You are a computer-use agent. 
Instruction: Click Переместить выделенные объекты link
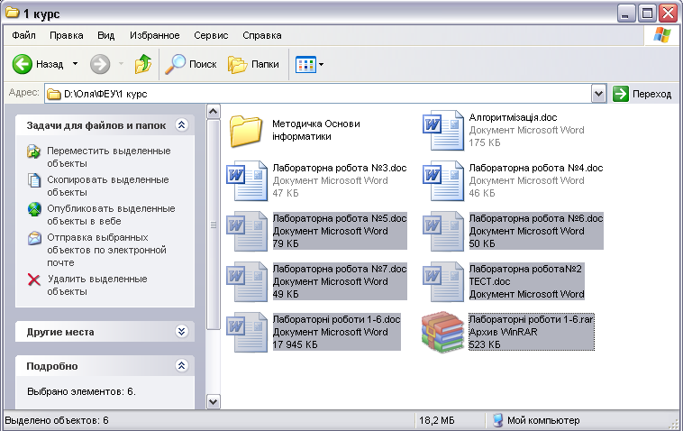click(x=109, y=157)
